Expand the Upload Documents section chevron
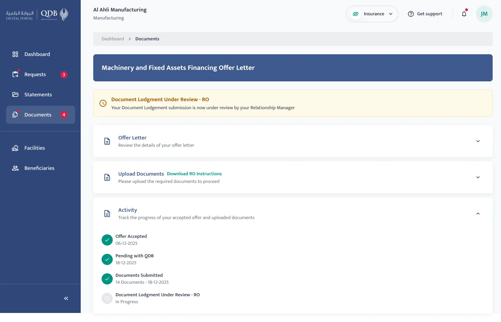This screenshot has height=322, width=501. [x=478, y=177]
